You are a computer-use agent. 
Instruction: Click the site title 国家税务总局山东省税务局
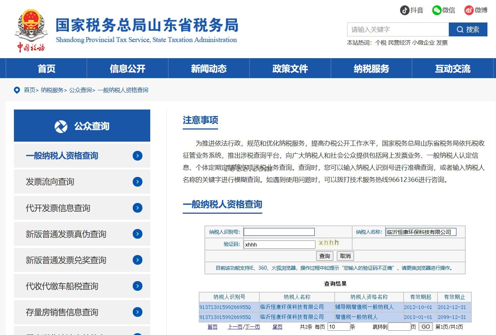pos(147,25)
